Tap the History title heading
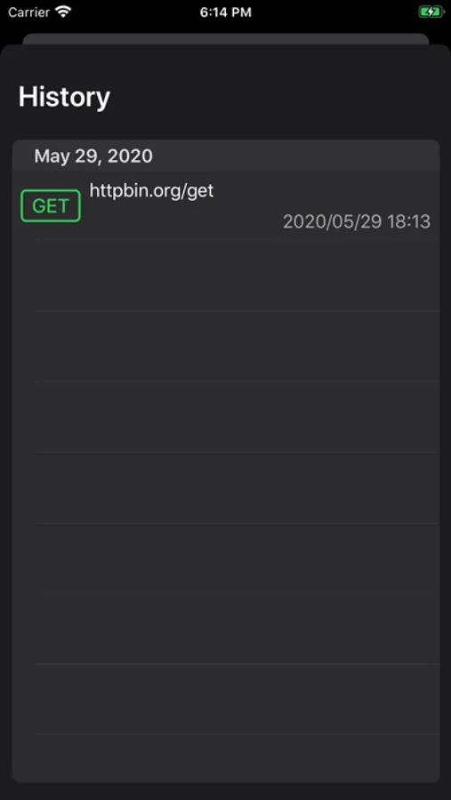 pyautogui.click(x=64, y=96)
